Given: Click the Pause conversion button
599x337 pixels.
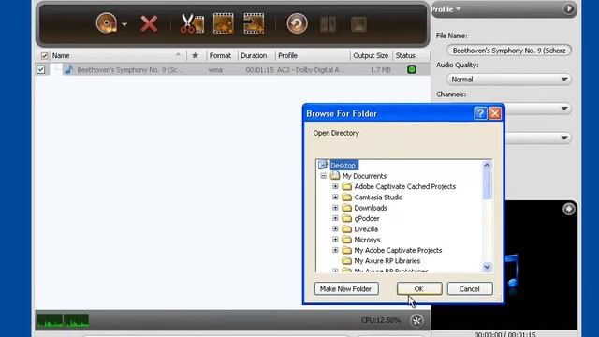Looking at the screenshot, I should 328,24.
